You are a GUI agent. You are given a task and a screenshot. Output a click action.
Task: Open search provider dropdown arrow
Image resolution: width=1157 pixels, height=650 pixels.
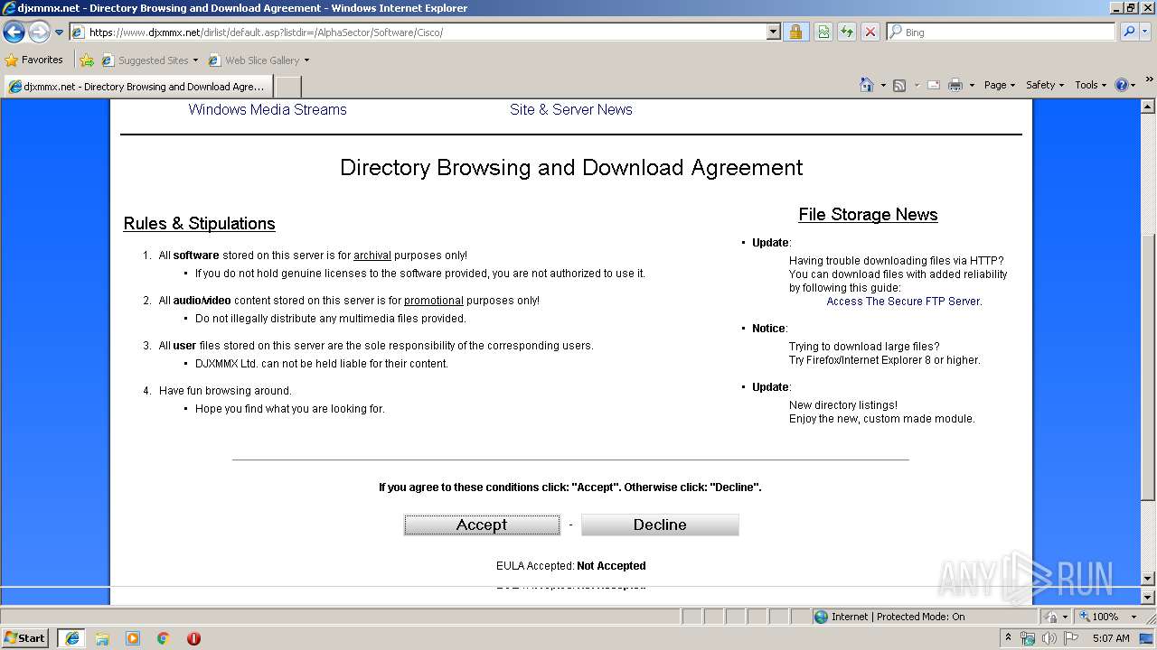click(1145, 32)
